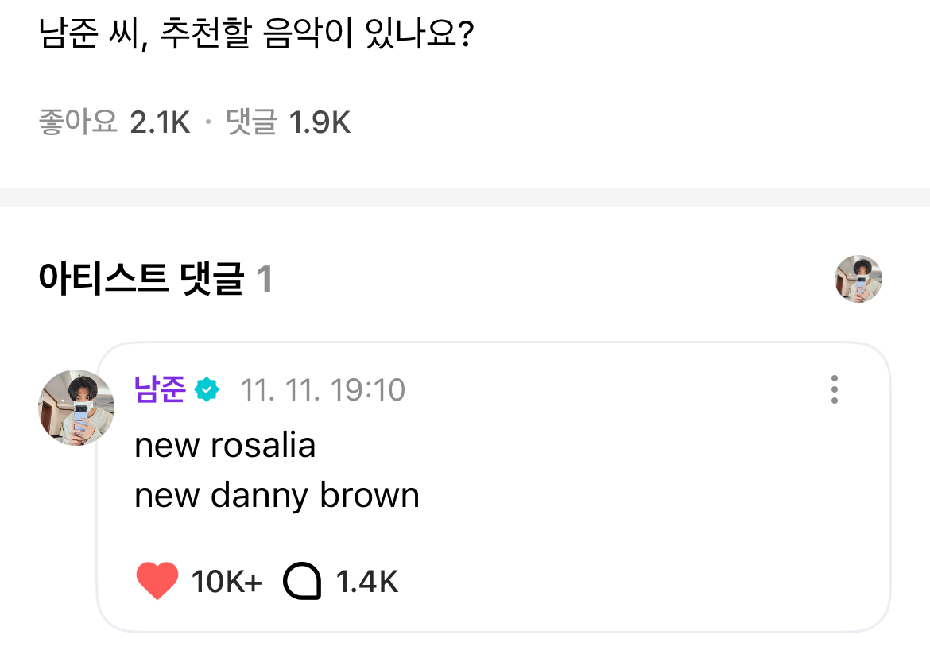Image resolution: width=930 pixels, height=658 pixels.
Task: Like the artist comment with the red heart
Action: (157, 581)
